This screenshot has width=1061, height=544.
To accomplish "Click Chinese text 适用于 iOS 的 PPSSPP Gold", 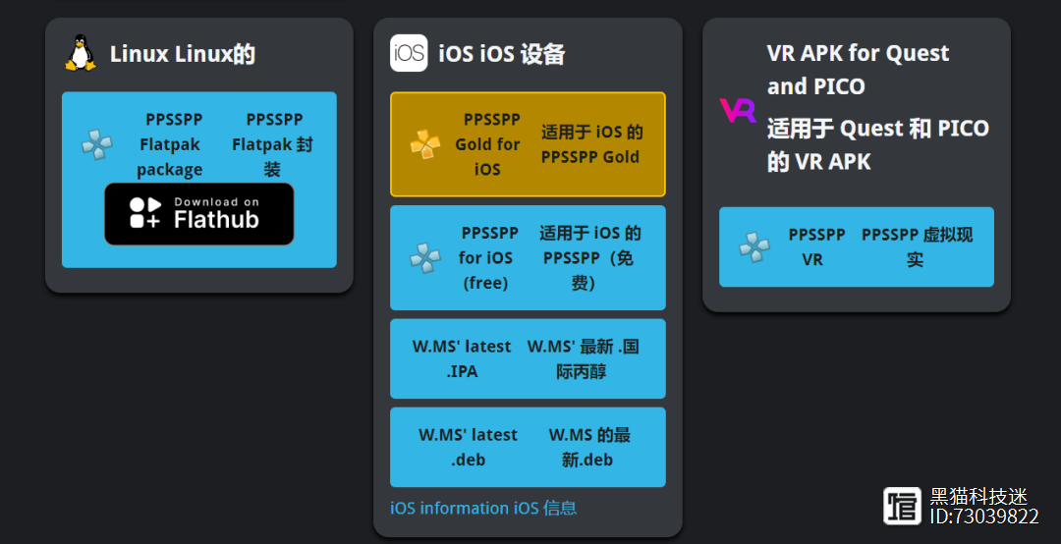I will click(x=590, y=144).
